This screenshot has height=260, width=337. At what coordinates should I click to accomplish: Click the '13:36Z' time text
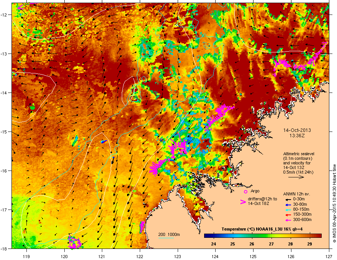point(297,136)
